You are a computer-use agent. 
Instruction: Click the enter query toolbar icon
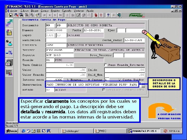tap(27, 15)
